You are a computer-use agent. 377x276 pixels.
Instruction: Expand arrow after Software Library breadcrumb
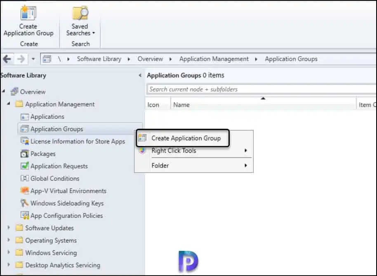pos(129,59)
